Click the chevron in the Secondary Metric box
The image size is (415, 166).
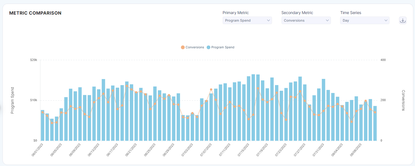click(x=327, y=21)
